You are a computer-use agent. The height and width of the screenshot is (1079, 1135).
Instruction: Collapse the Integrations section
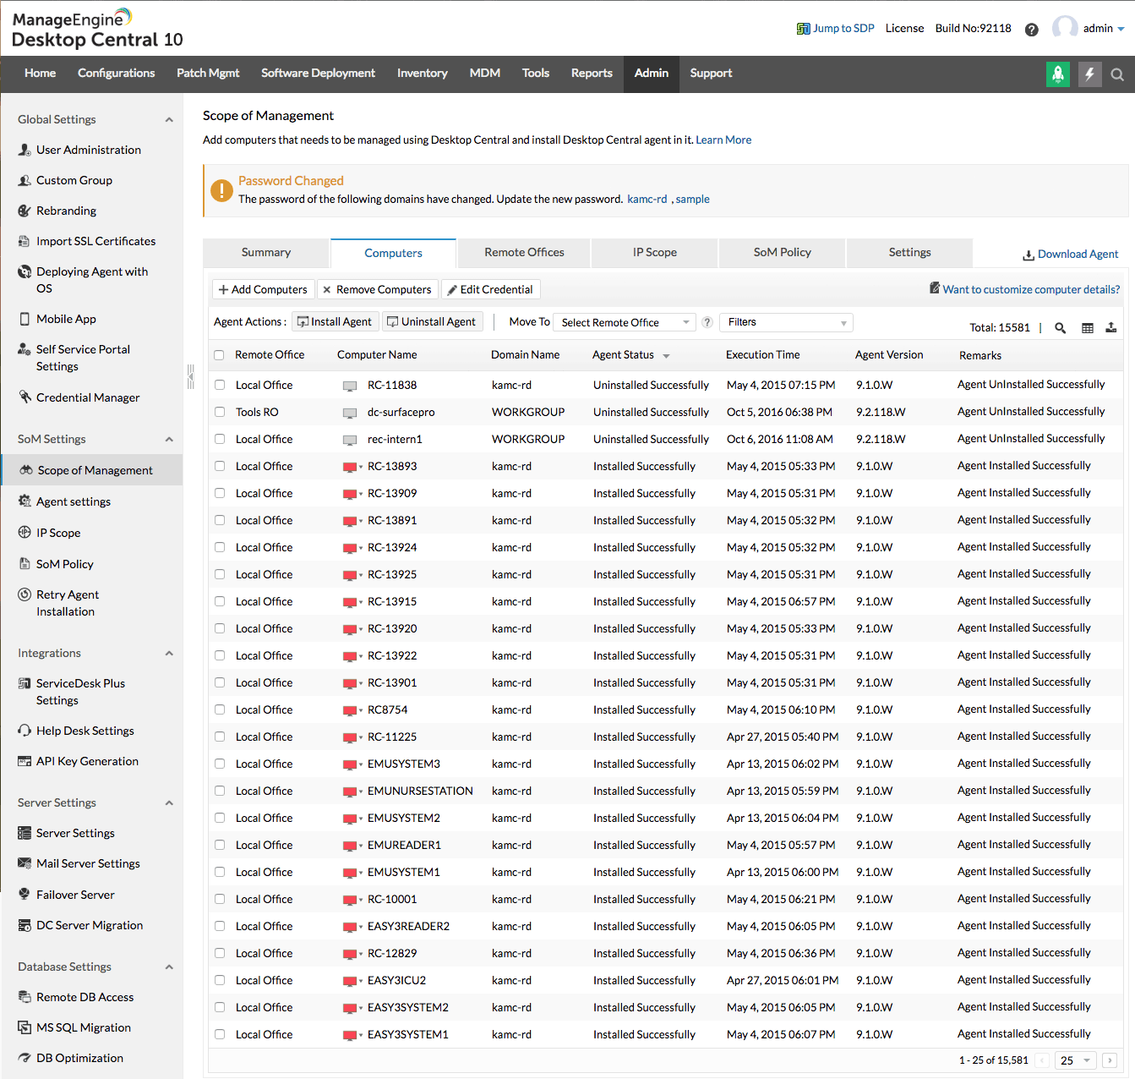169,653
